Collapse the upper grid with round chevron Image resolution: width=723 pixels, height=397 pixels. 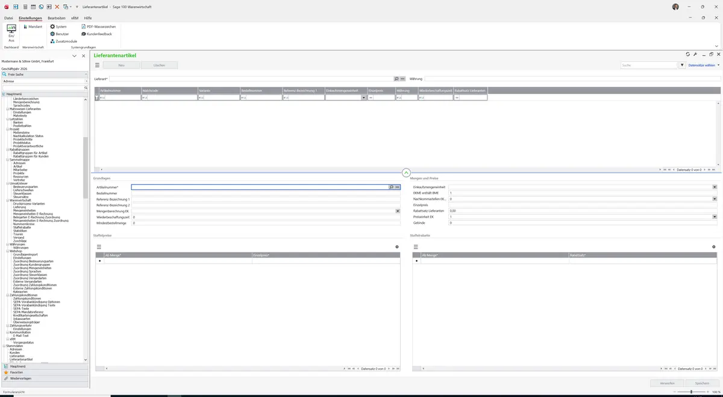coord(405,173)
